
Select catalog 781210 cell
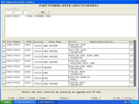tap(38, 46)
